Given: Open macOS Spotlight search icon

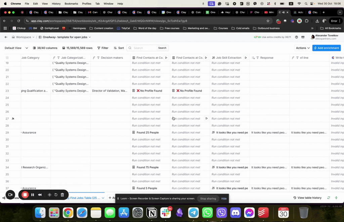Looking at the screenshot, I should (306, 4).
